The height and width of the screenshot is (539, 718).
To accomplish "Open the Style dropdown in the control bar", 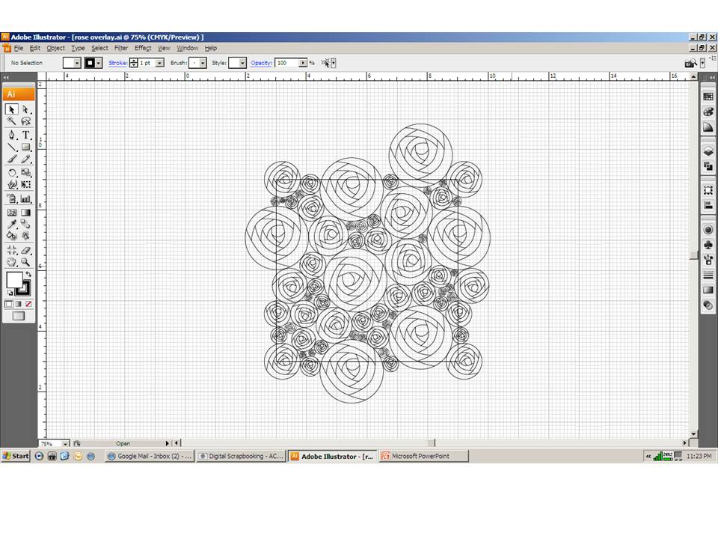I will [x=241, y=63].
